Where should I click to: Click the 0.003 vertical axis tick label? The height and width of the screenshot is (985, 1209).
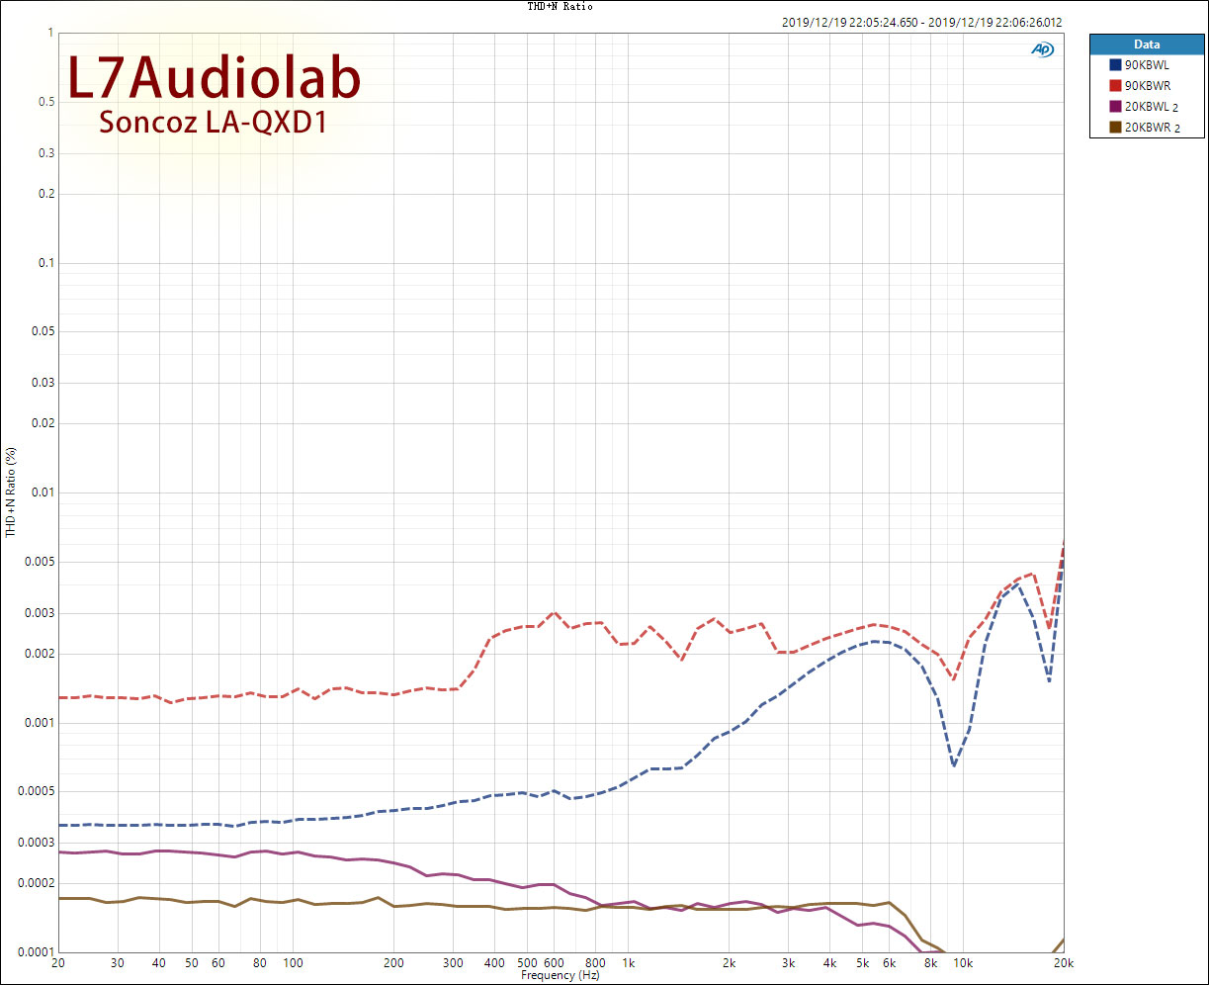click(x=40, y=613)
